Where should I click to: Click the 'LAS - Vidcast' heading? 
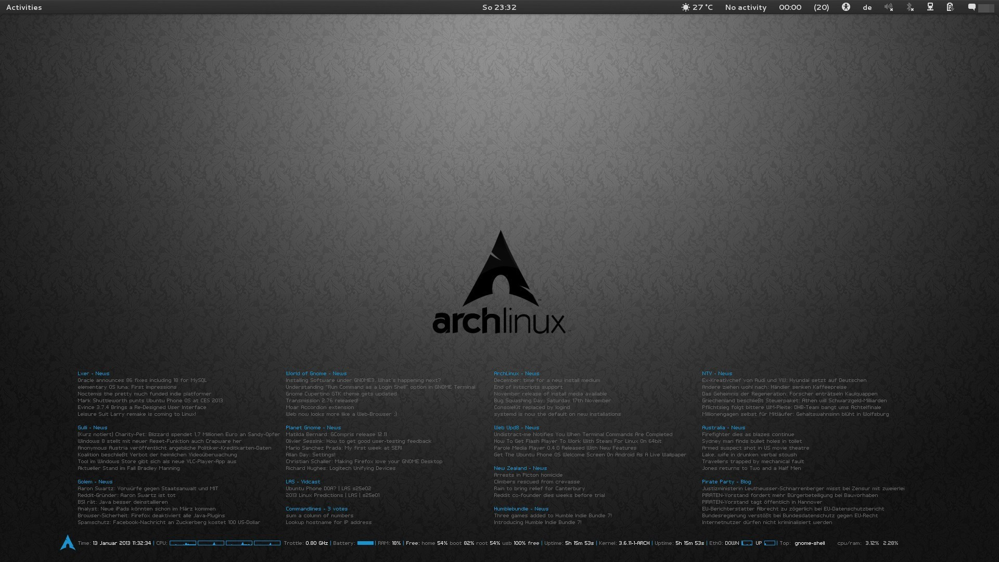click(303, 481)
